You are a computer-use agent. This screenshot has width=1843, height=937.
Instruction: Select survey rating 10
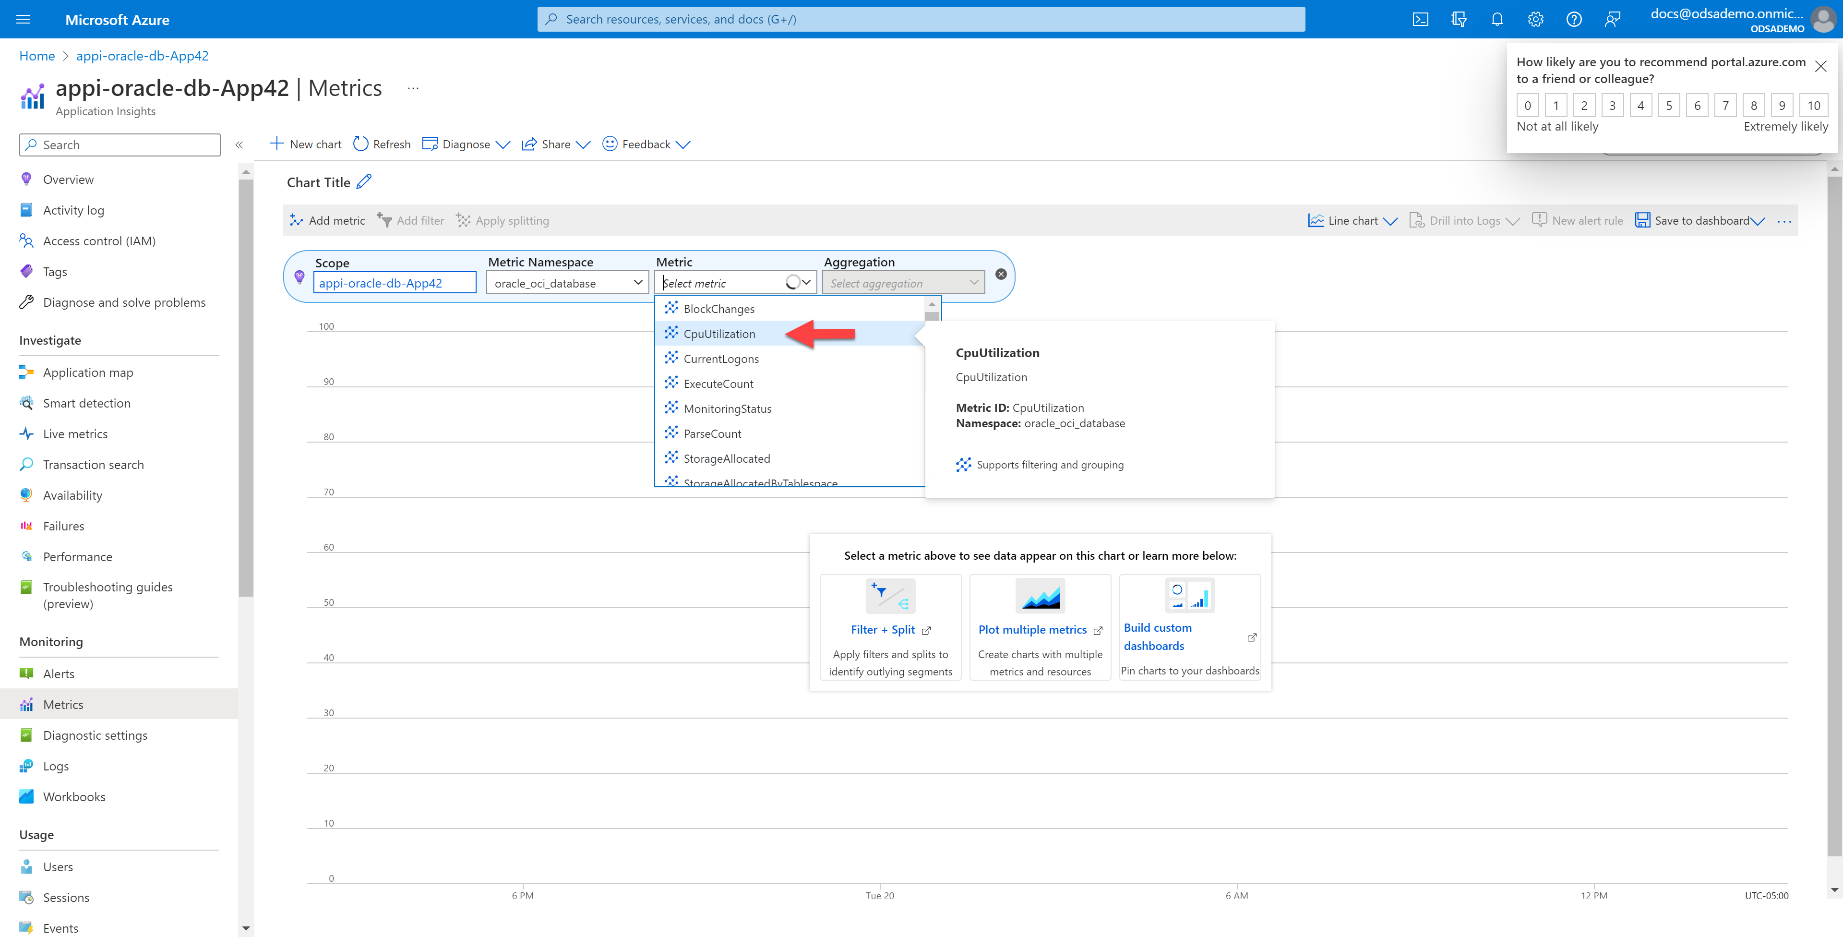tap(1814, 105)
